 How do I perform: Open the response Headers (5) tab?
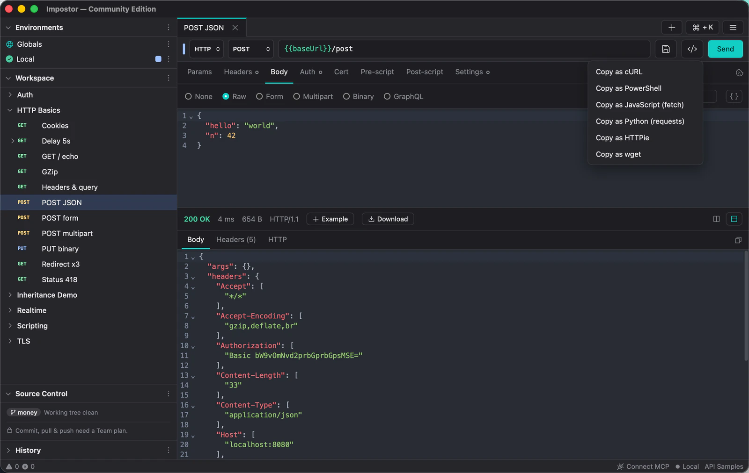pos(236,239)
